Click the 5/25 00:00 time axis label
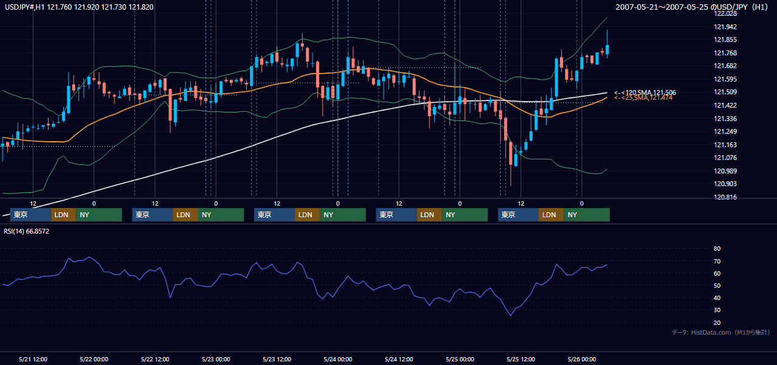 click(x=460, y=359)
